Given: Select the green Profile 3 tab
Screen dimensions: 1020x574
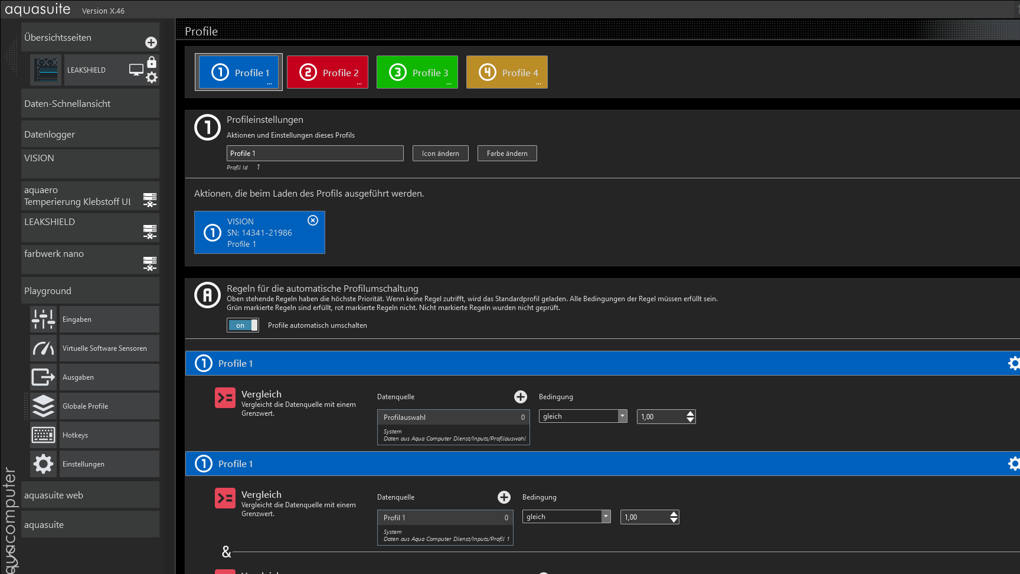Looking at the screenshot, I should tap(417, 73).
